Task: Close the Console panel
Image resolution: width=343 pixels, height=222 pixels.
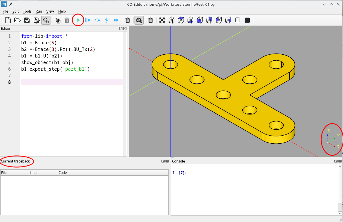Action: click(x=340, y=161)
